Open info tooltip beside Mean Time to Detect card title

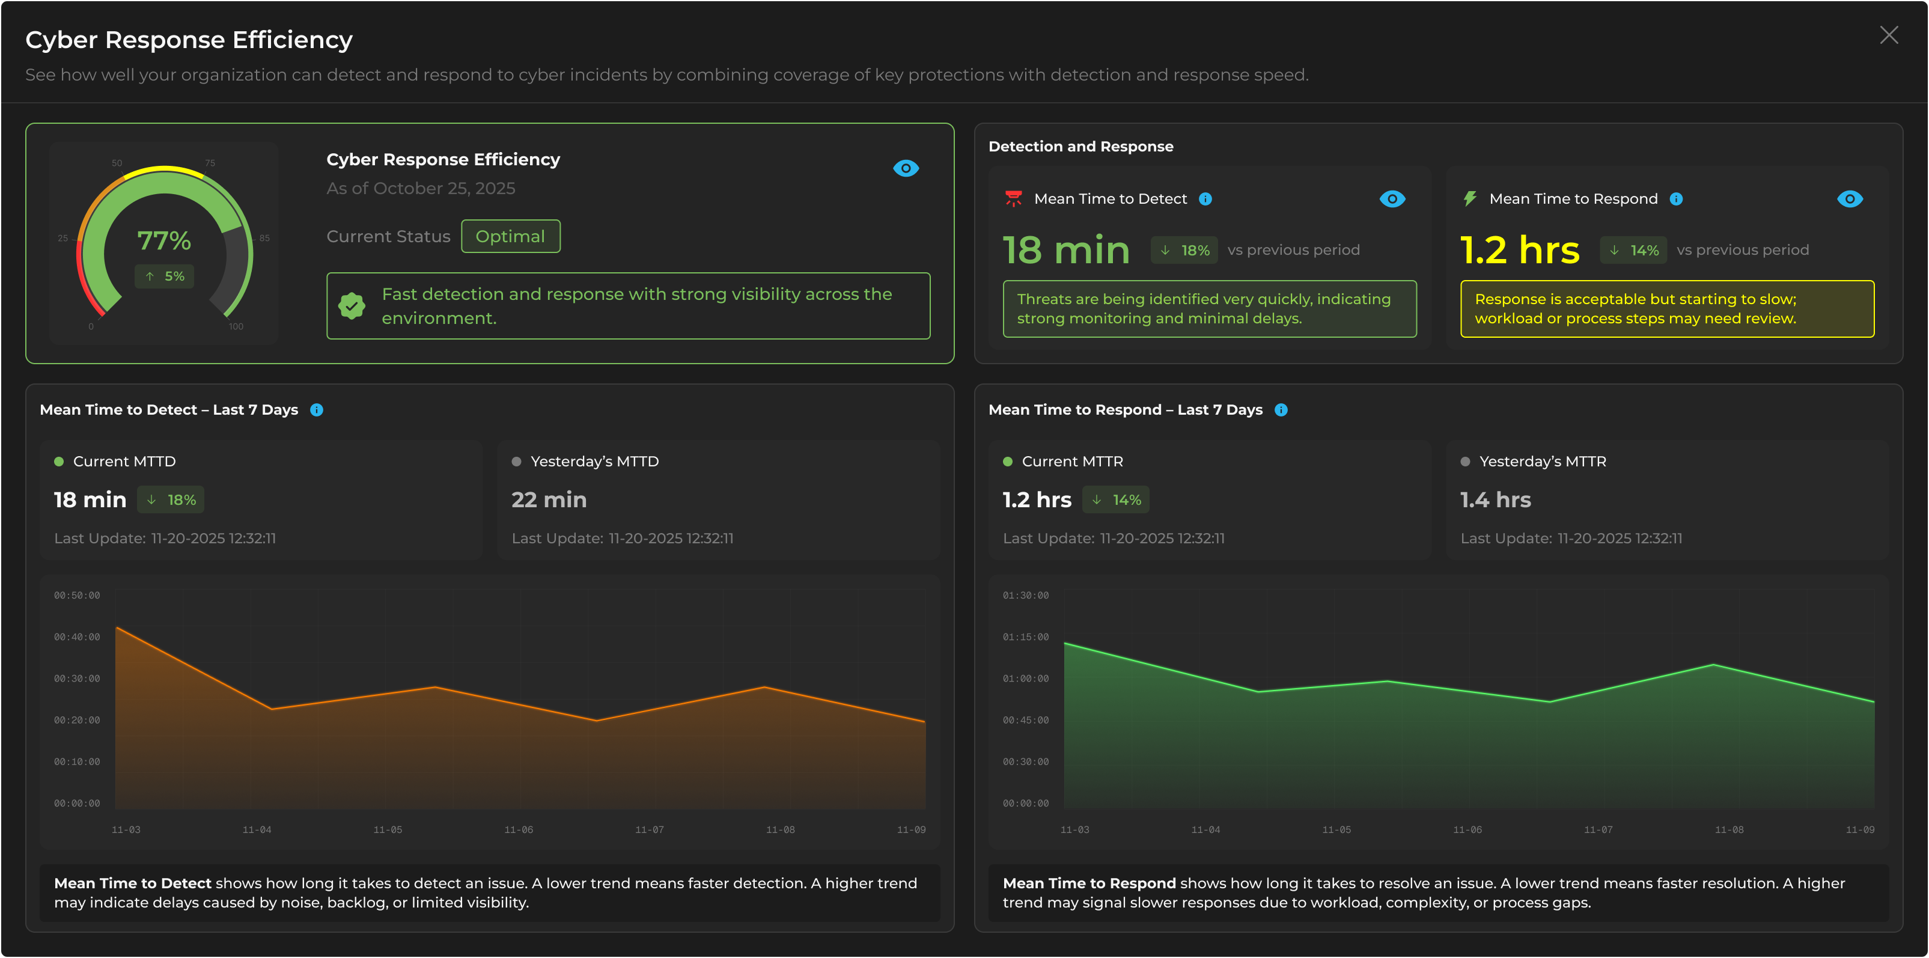(x=1205, y=200)
